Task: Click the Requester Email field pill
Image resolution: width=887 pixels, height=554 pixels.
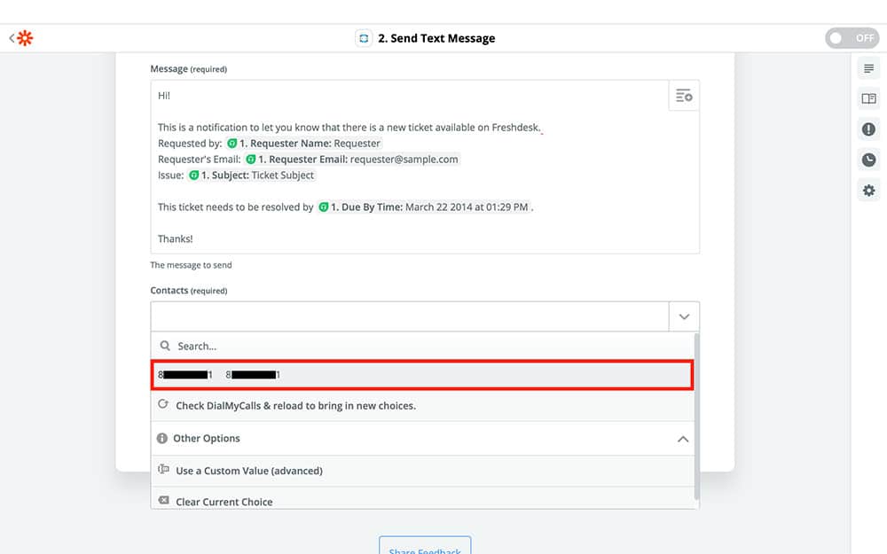Action: [352, 160]
